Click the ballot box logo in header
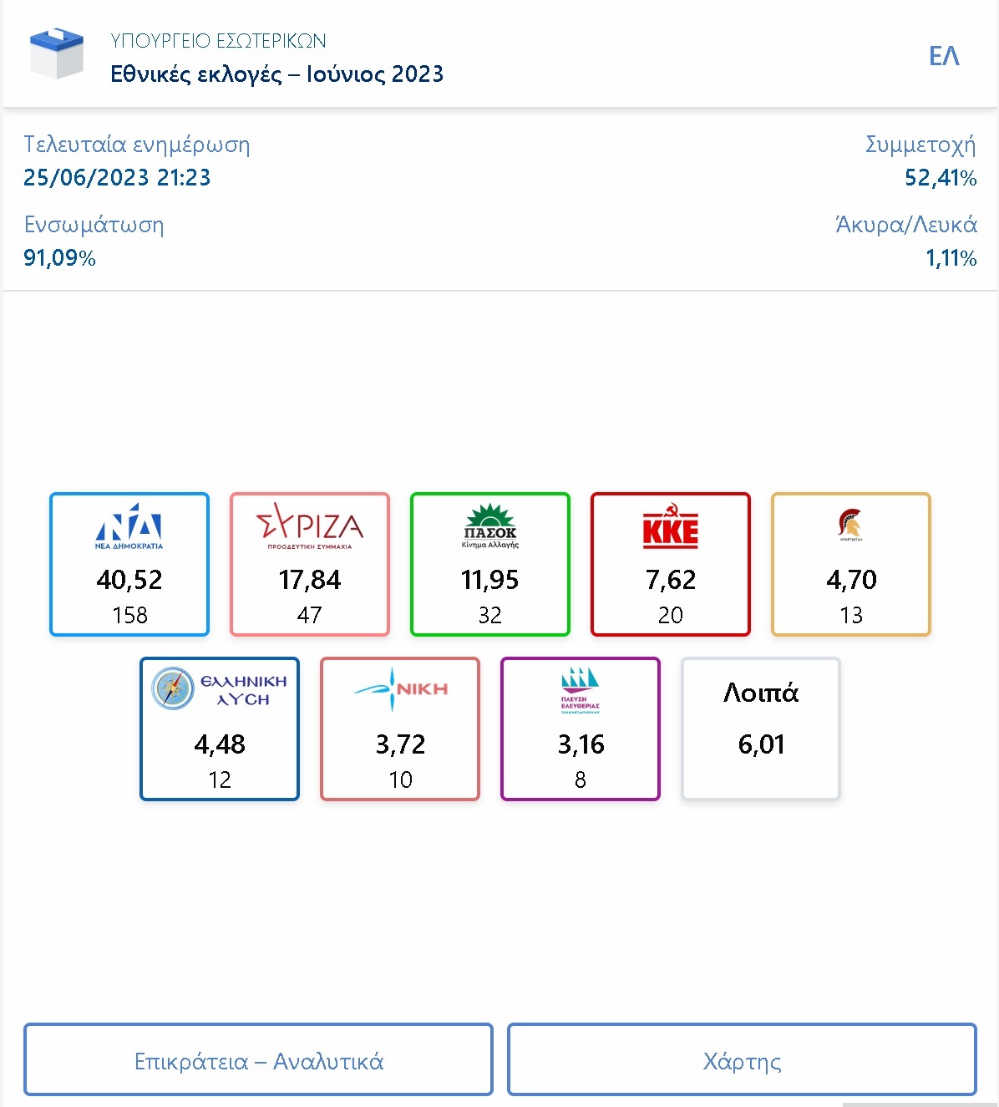The height and width of the screenshot is (1107, 999). [58, 53]
